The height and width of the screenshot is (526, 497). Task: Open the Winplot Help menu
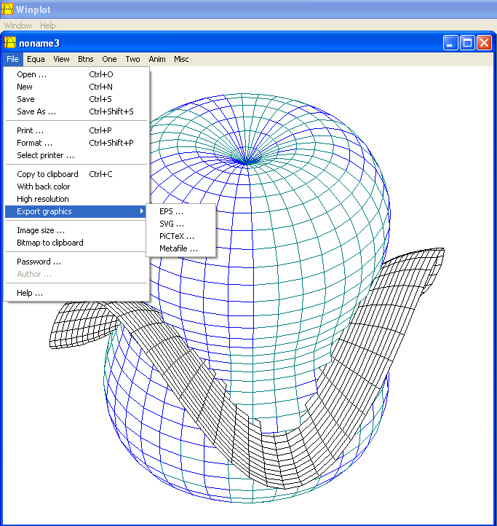click(47, 25)
